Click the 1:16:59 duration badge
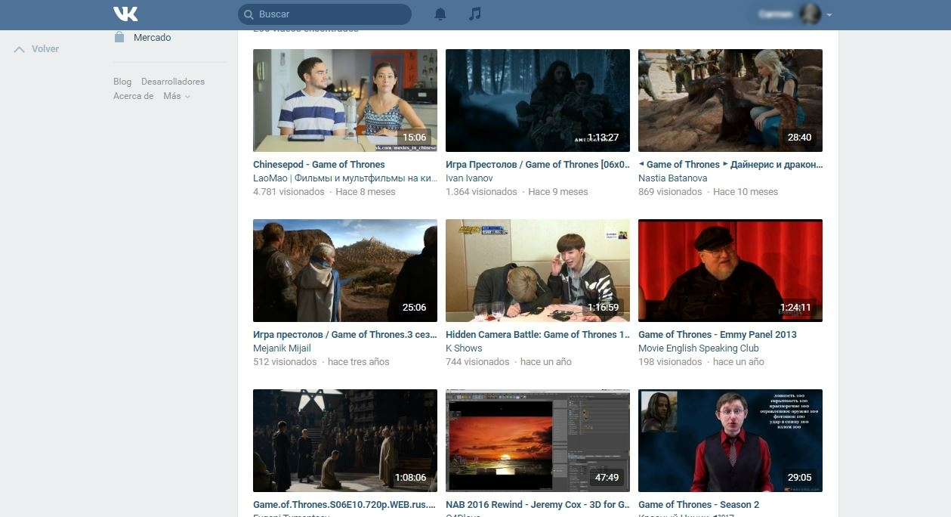Screen dimensions: 951x517 [x=603, y=308]
